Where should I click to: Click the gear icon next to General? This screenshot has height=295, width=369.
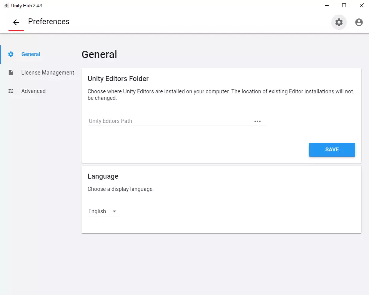pyautogui.click(x=11, y=54)
